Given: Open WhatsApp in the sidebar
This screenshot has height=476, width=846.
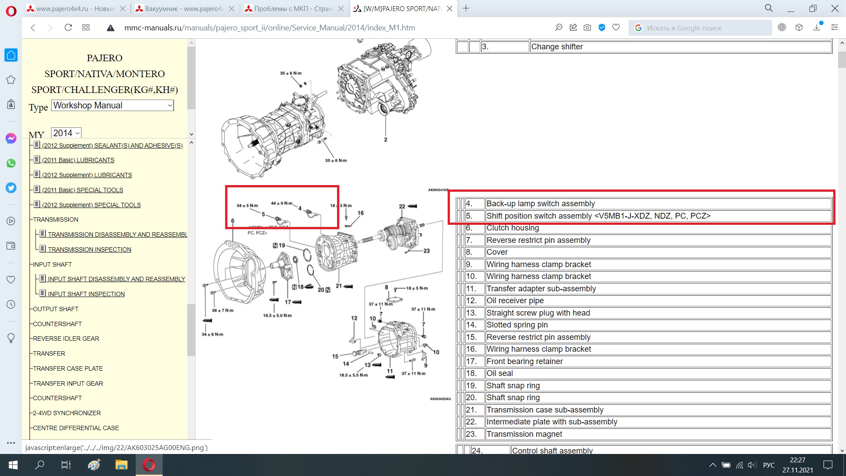Looking at the screenshot, I should tap(11, 163).
